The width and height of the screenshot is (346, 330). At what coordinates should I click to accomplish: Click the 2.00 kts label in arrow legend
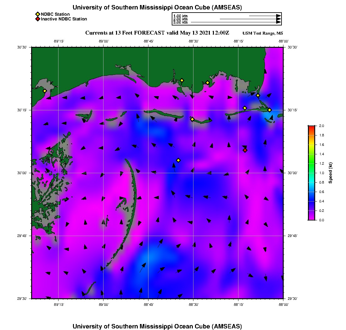pos(181,19)
